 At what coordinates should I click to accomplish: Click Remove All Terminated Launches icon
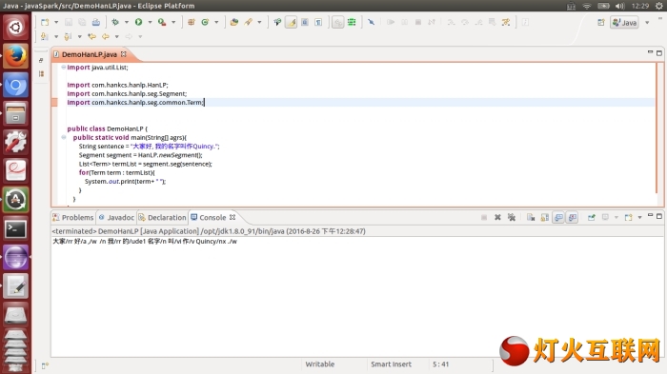[512, 217]
